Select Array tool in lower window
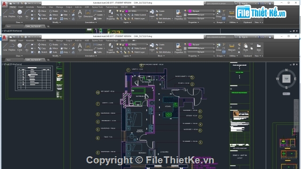The image size is (301, 169). tap(64, 52)
